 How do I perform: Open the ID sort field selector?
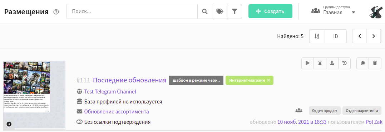click(x=336, y=36)
